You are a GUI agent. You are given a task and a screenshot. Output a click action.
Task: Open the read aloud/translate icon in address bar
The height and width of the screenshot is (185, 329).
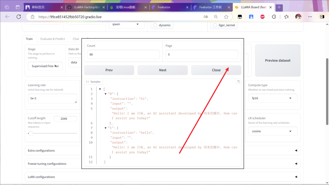click(x=206, y=17)
